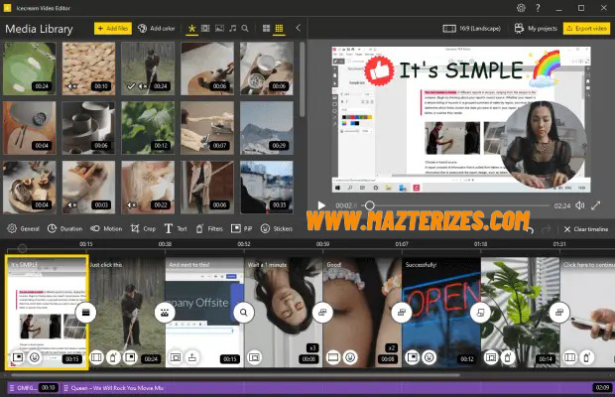Click the x2 speed badge on 'Good!' clip
The height and width of the screenshot is (397, 615).
pos(391,348)
